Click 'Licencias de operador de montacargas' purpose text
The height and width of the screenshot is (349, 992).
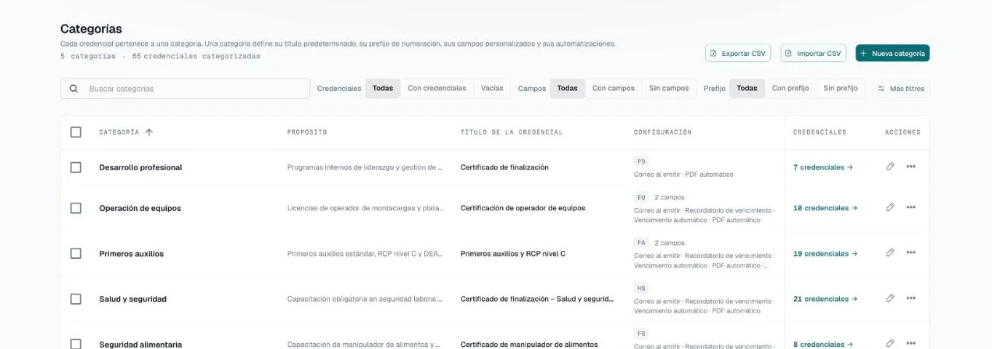(x=365, y=208)
